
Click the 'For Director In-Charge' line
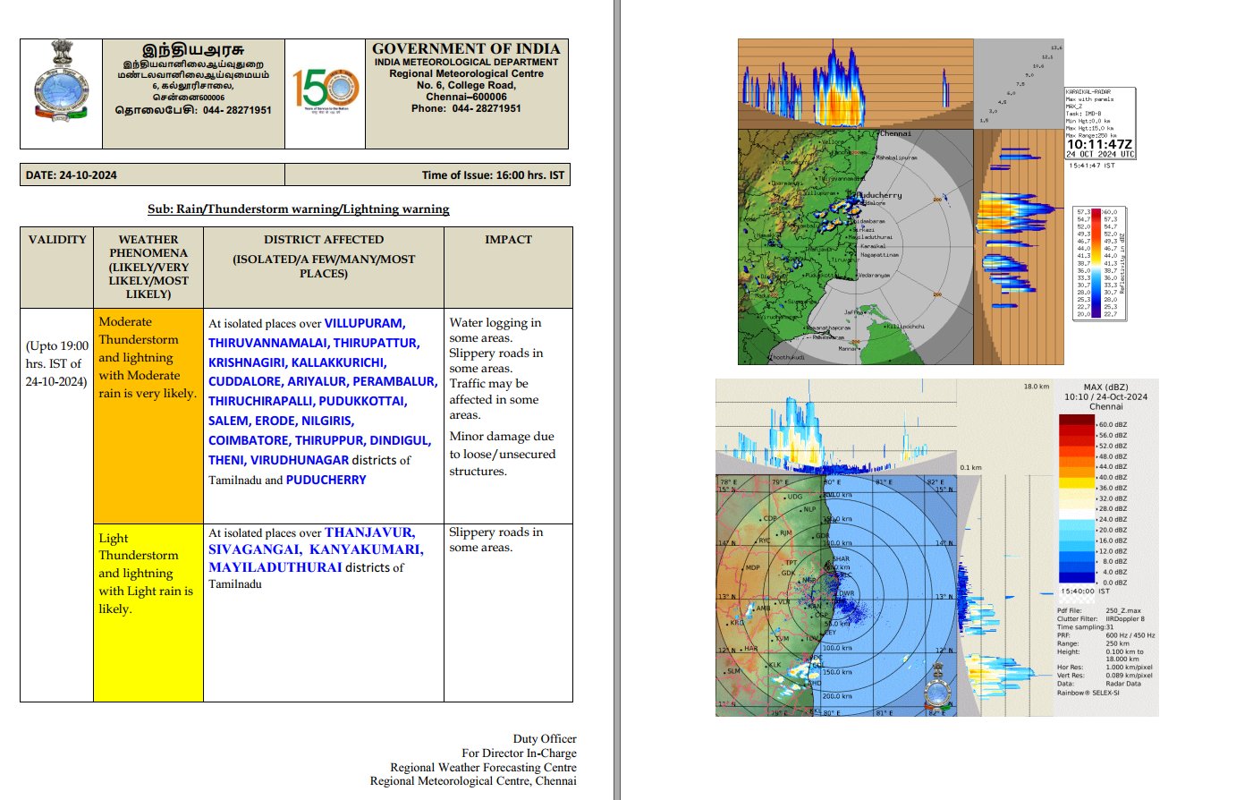(x=519, y=753)
